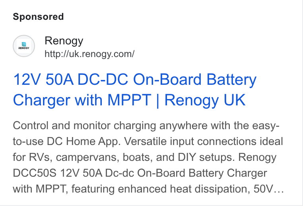Click 'DC Home App' in description
This screenshot has height=206, width=303.
click(84, 142)
